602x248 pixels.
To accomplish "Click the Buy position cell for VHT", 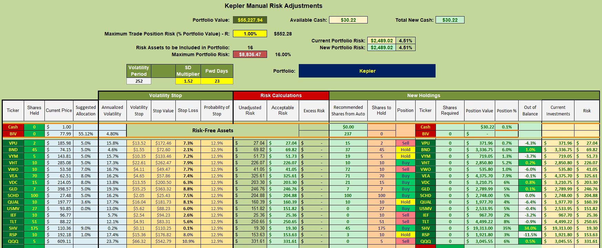I will (405, 163).
